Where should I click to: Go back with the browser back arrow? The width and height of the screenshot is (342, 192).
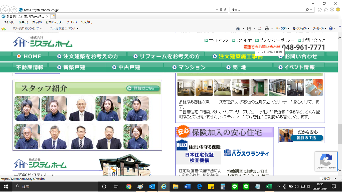pos(5,10)
